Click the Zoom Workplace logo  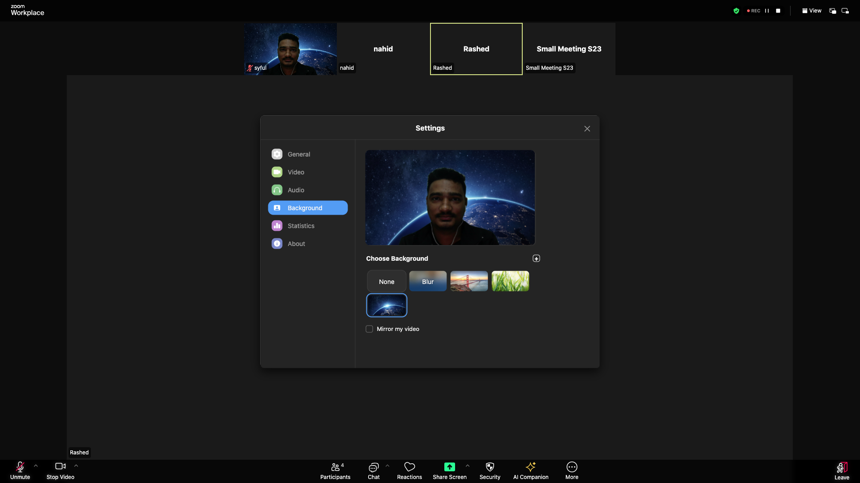tap(27, 10)
